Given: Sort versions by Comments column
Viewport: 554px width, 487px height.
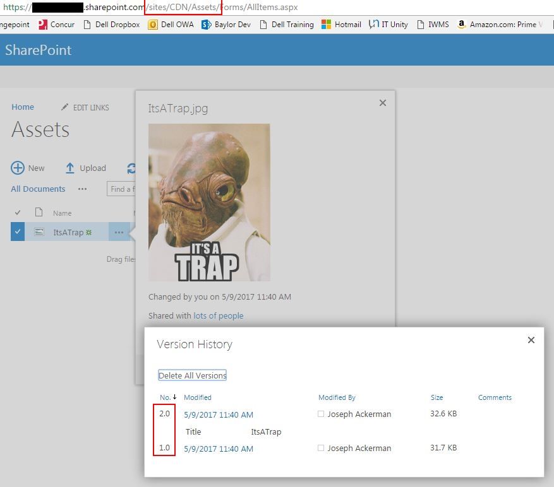Looking at the screenshot, I should coord(495,397).
